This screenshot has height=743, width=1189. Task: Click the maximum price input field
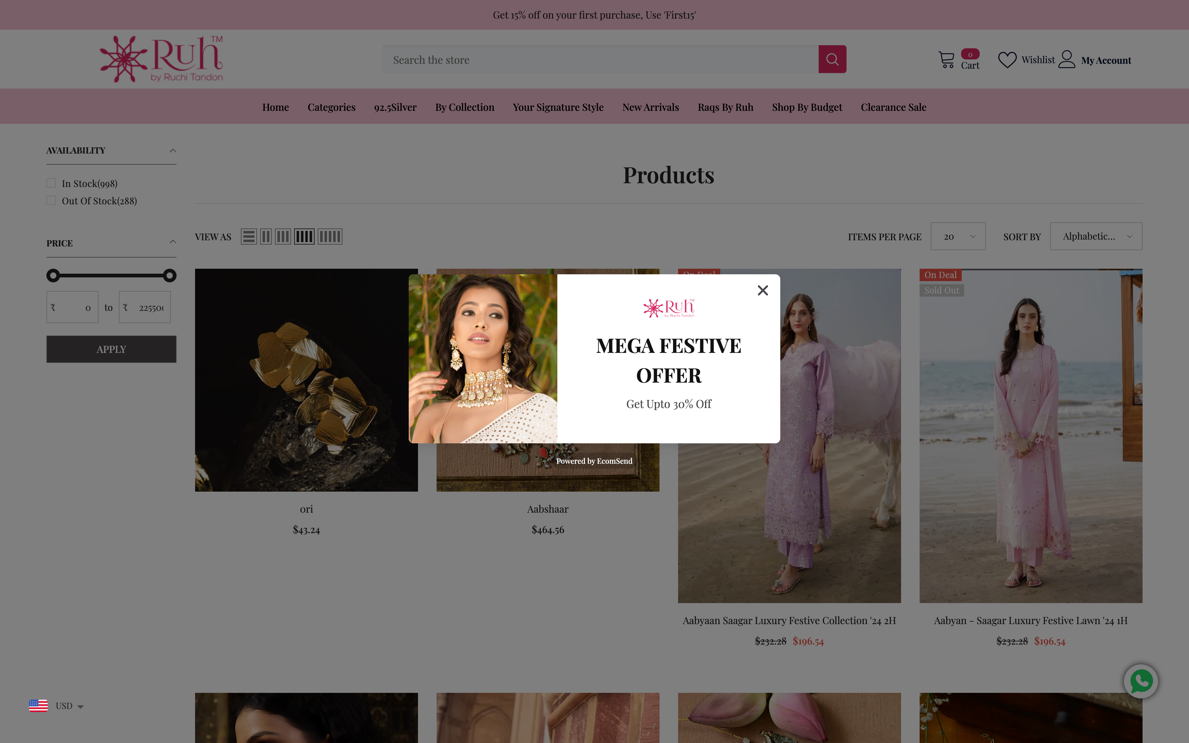click(x=145, y=307)
